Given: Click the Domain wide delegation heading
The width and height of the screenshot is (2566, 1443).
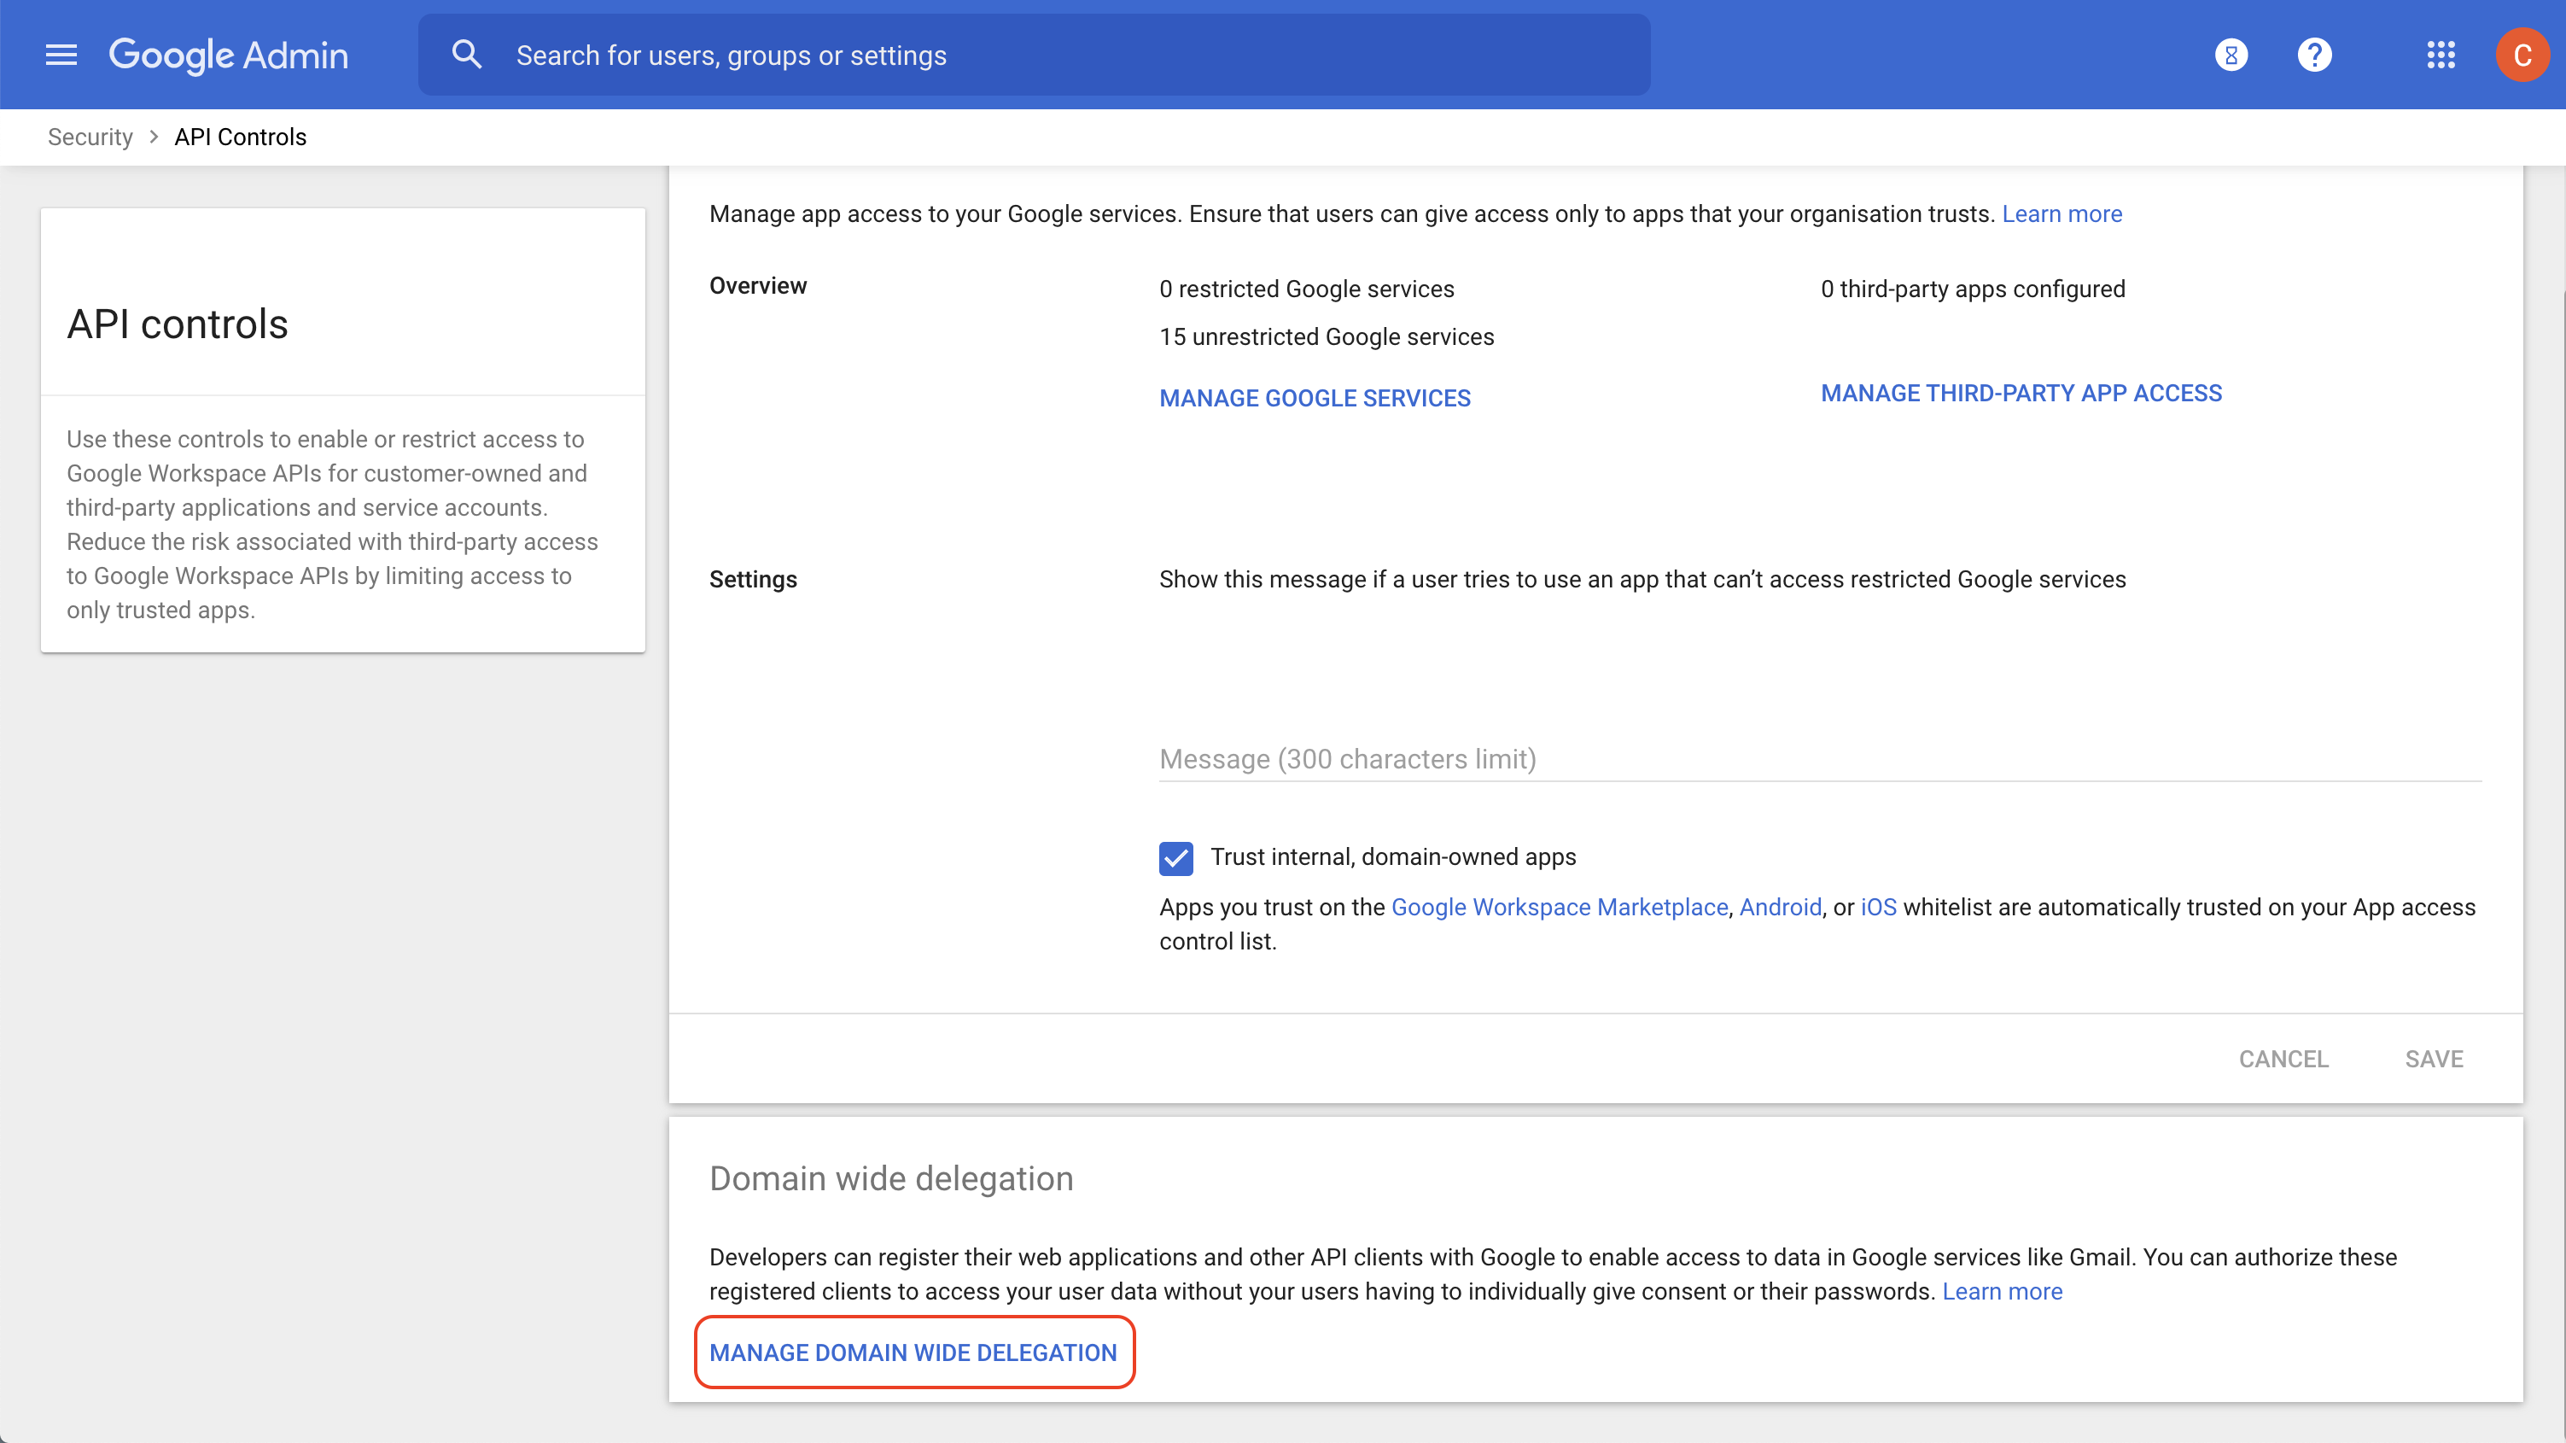Looking at the screenshot, I should [x=891, y=1178].
